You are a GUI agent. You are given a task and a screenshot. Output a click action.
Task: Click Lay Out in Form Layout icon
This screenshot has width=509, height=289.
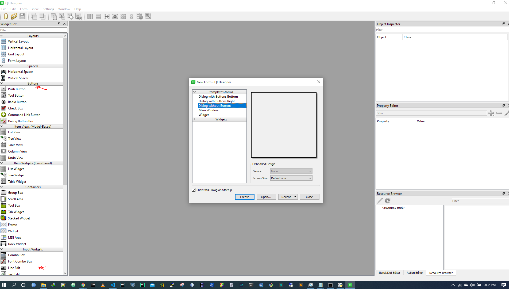[132, 16]
